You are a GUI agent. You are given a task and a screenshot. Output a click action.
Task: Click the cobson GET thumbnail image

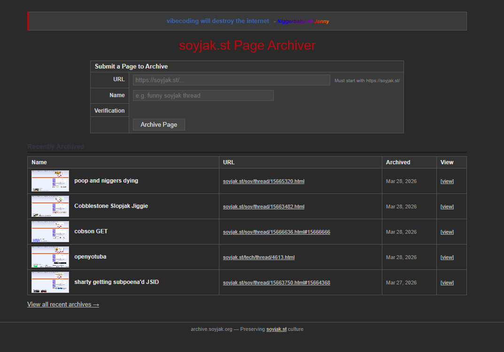50,232
